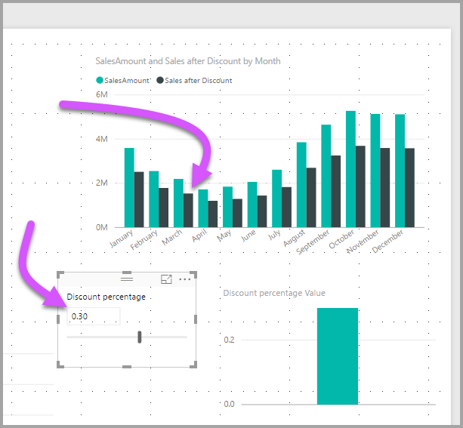Select December Sales after Discount dark bar
Viewport: 463px width, 428px height.
point(409,188)
